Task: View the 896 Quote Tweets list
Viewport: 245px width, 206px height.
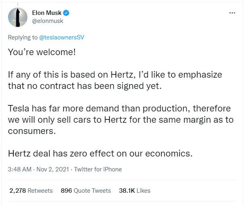Action: tap(85, 190)
